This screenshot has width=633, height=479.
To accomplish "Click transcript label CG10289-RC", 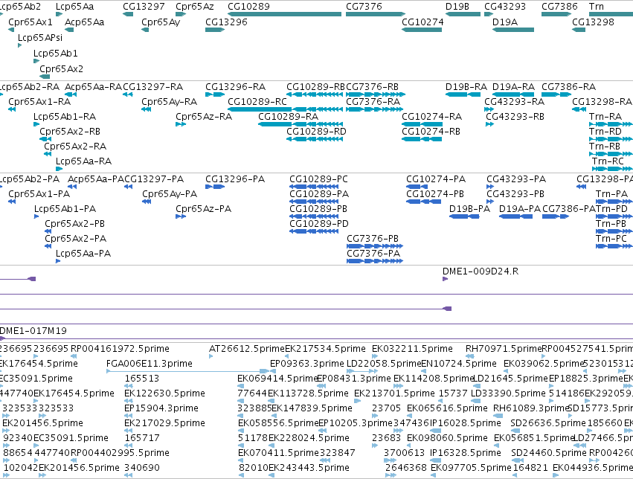I will coord(257,102).
